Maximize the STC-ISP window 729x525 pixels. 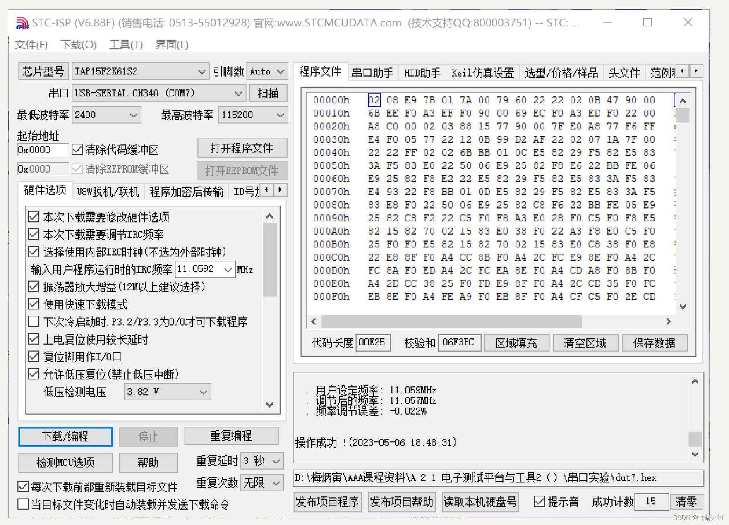647,22
